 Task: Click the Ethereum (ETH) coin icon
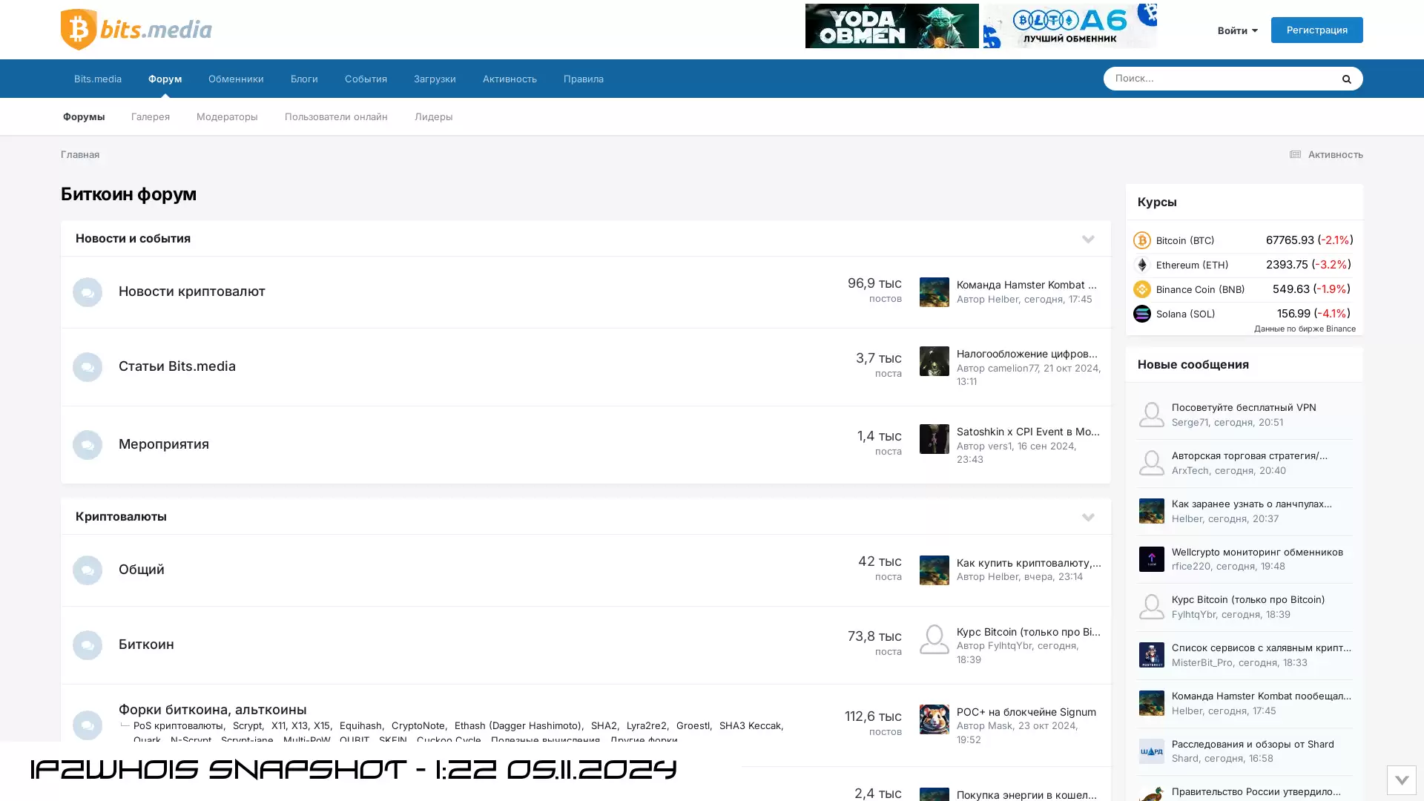coord(1141,265)
